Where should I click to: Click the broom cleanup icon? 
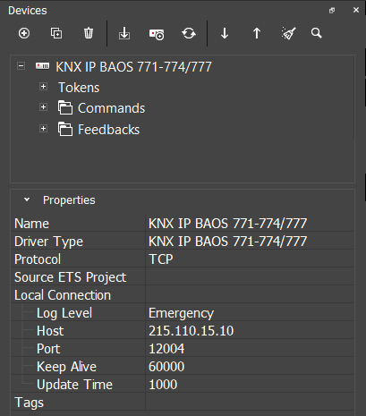pos(288,33)
